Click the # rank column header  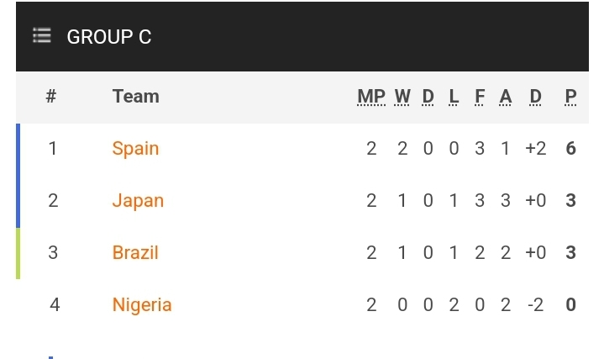51,97
